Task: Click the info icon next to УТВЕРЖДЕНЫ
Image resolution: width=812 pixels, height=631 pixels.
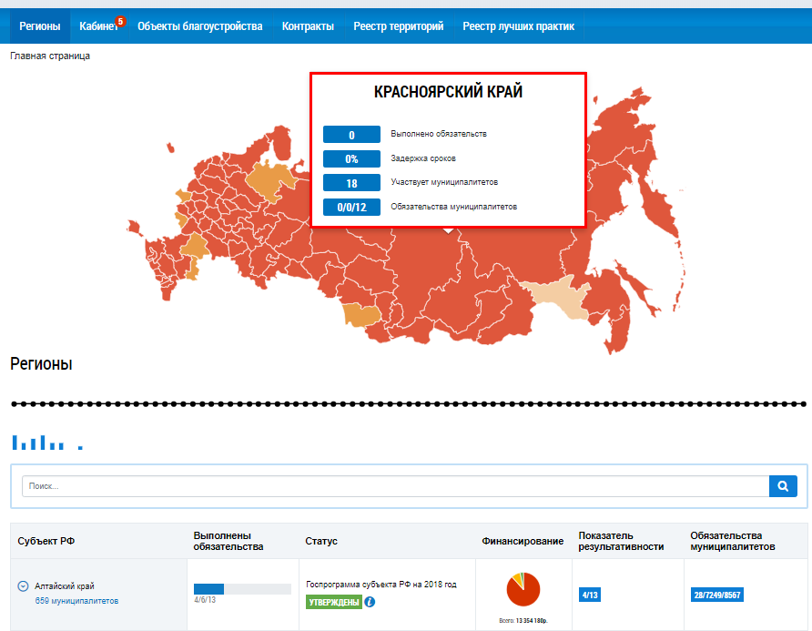Action: (x=370, y=602)
